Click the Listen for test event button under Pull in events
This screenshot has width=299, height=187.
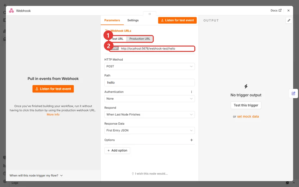[53, 89]
